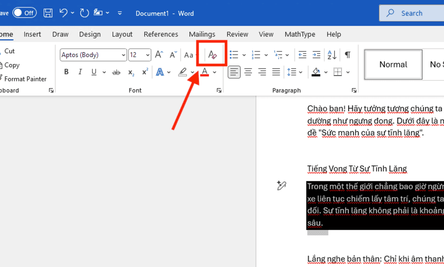The width and height of the screenshot is (444, 267).
Task: Switch to the Mailings tab
Action: click(x=202, y=34)
